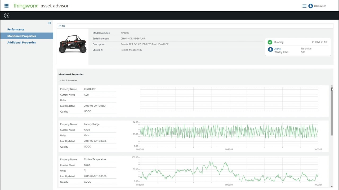The image size is (339, 190).
Task: Click the DemoUser profile avatar icon
Action: pos(311,6)
